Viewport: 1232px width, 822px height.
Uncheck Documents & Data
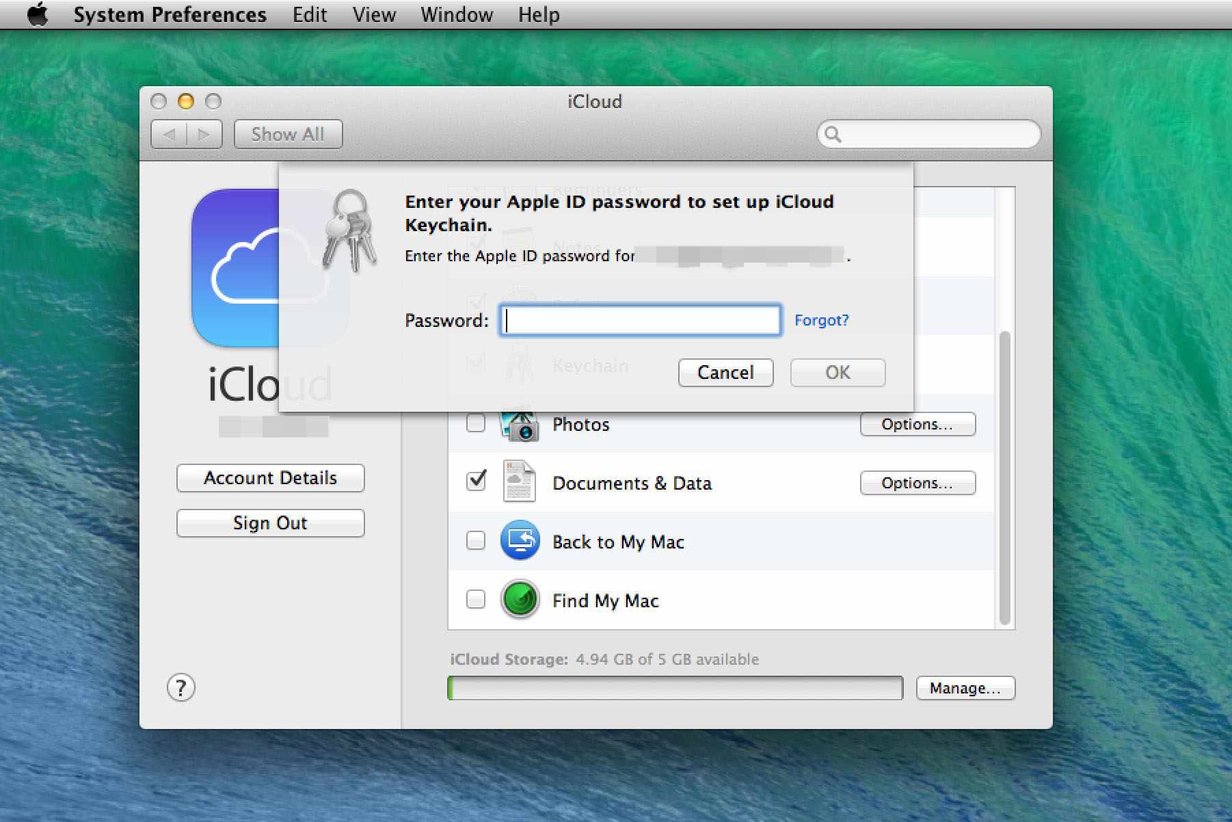click(x=476, y=481)
